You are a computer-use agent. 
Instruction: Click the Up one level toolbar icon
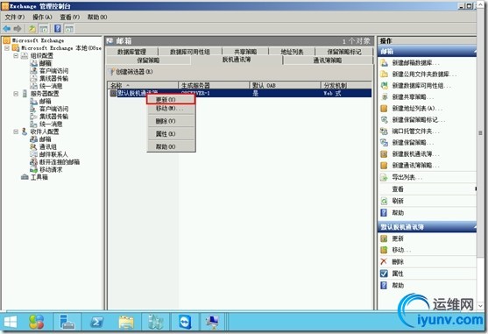point(32,29)
